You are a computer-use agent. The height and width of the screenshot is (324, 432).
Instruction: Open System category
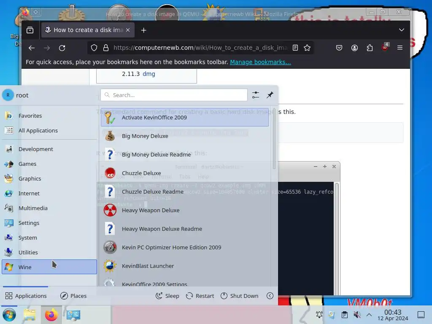point(49,238)
